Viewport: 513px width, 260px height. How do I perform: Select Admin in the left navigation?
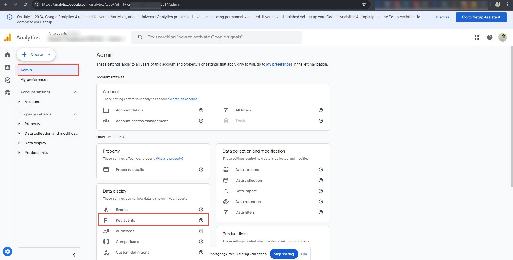pyautogui.click(x=26, y=70)
